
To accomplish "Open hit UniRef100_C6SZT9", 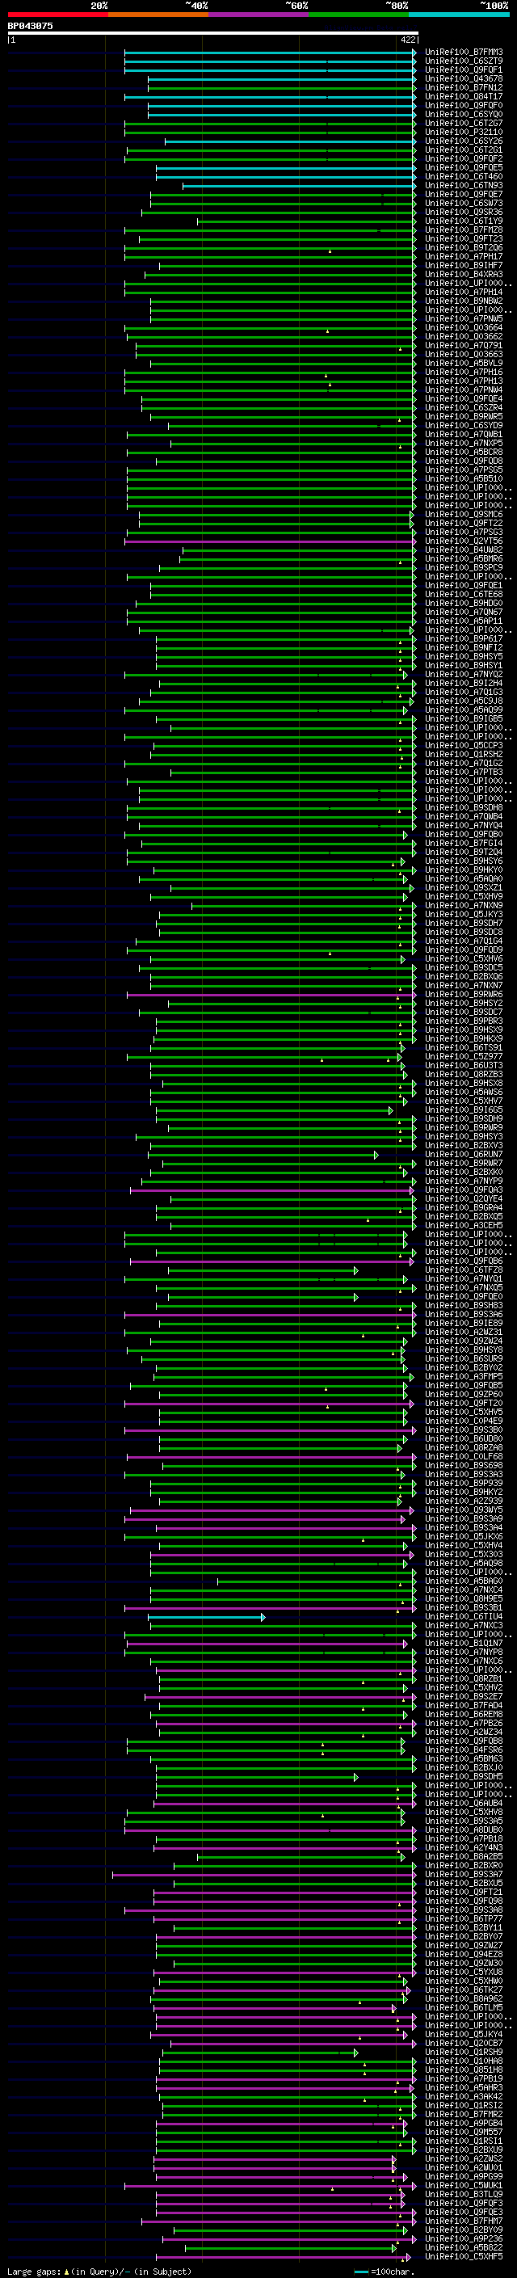I will point(463,61).
